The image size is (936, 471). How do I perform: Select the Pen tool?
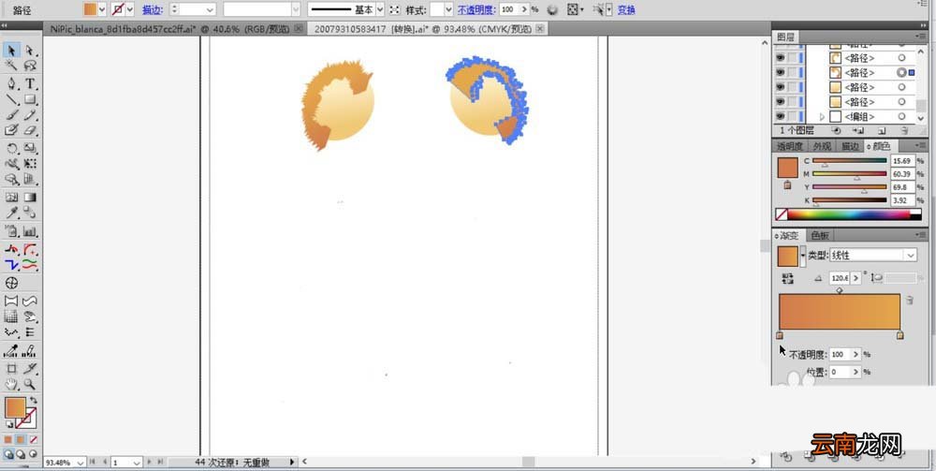tap(12, 83)
